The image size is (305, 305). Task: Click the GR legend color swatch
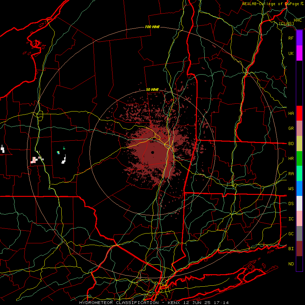299,128
